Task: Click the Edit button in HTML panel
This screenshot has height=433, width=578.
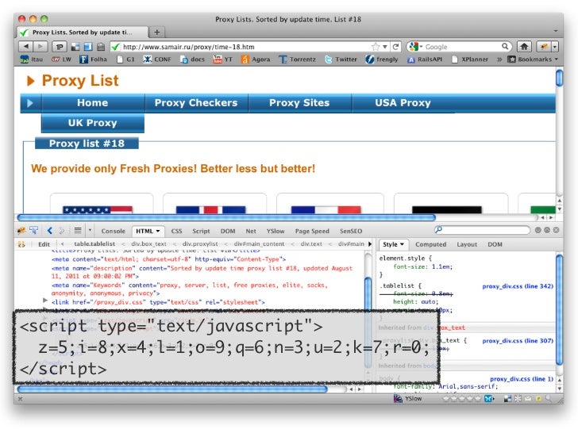Action: click(x=44, y=243)
